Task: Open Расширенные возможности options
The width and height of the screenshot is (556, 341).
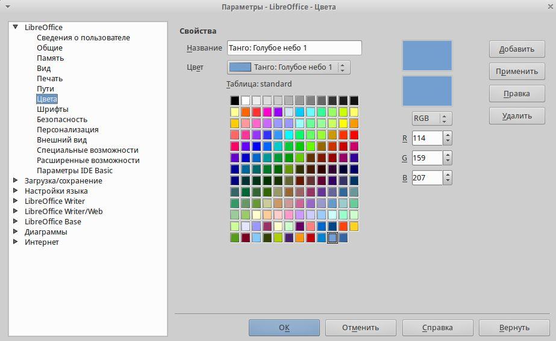Action: pos(89,161)
